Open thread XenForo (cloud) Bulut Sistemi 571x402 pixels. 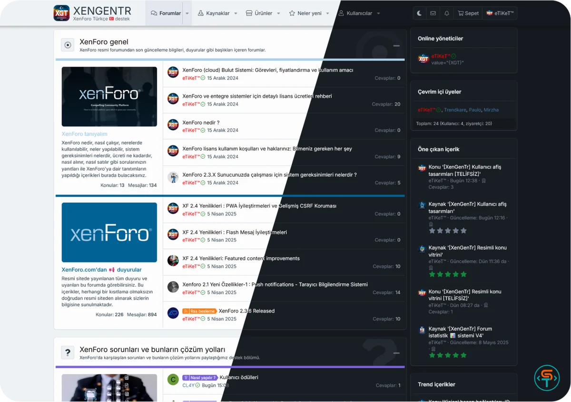pos(267,70)
